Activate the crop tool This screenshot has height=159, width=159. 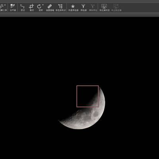tap(31, 6)
